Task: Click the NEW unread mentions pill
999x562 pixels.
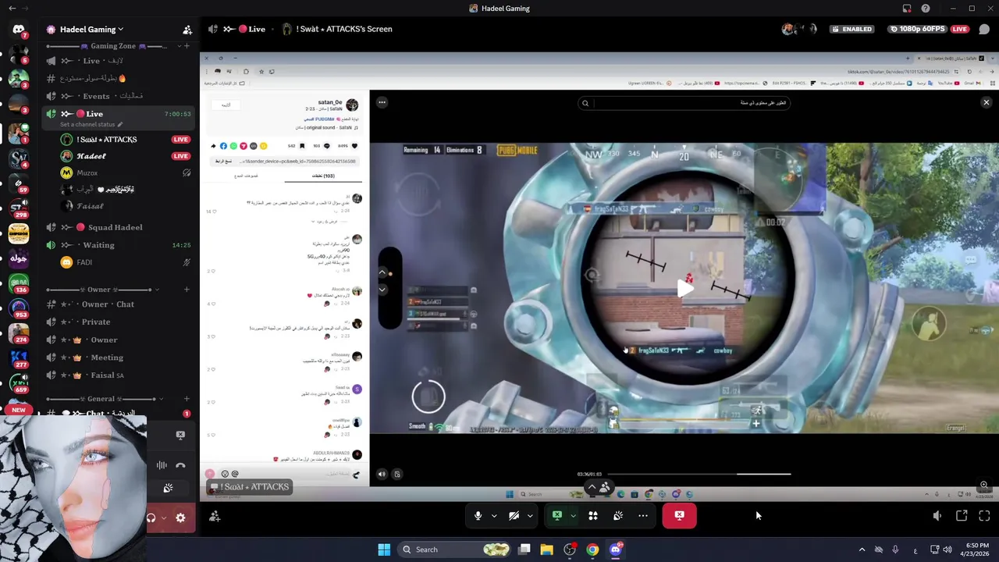Action: (19, 410)
